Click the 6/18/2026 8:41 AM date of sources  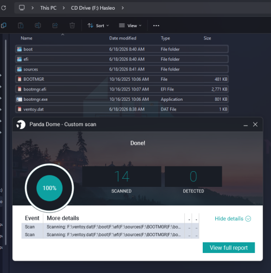pyautogui.click(x=127, y=69)
